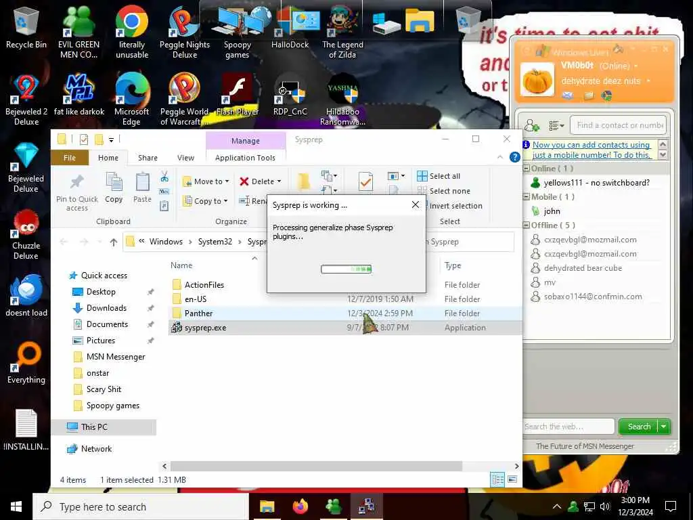693x520 pixels.
Task: Open the Windows Start menu
Action: tap(16, 506)
